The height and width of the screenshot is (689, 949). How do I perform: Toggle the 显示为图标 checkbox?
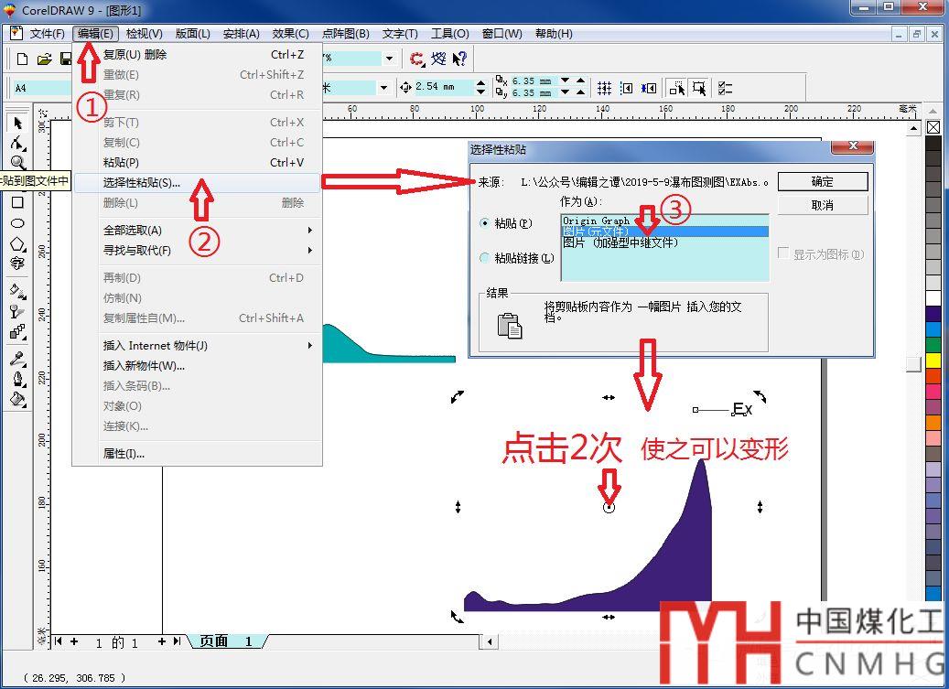(x=783, y=254)
